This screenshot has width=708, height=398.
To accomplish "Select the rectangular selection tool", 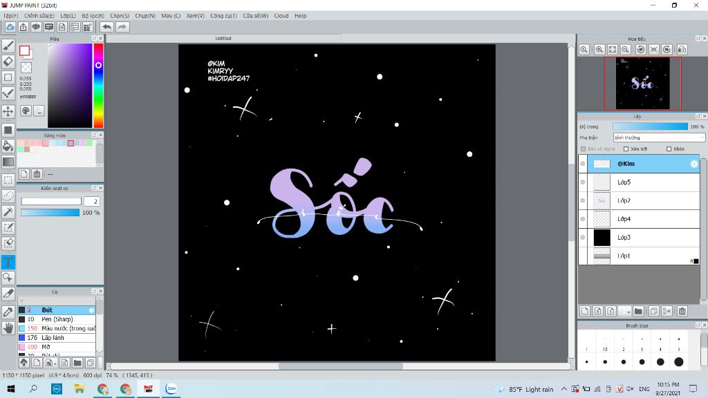I will tap(8, 180).
